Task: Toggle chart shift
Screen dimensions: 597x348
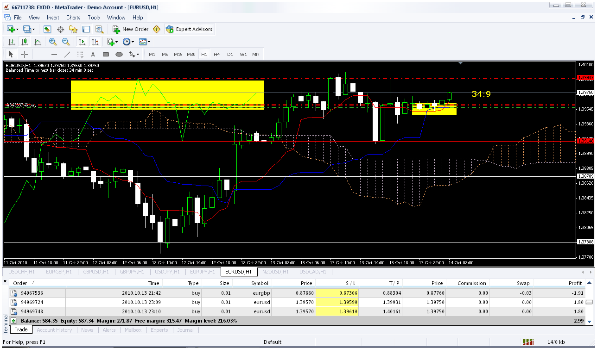Action: pyautogui.click(x=95, y=42)
